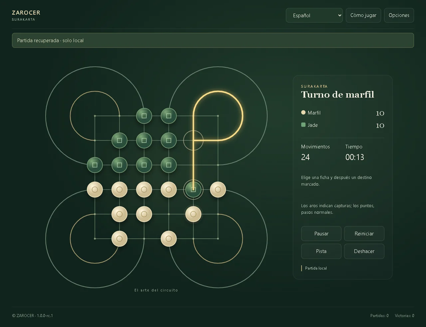Choose the ivory piece just left of the highlighted jade
The image size is (426, 327).
(x=169, y=190)
